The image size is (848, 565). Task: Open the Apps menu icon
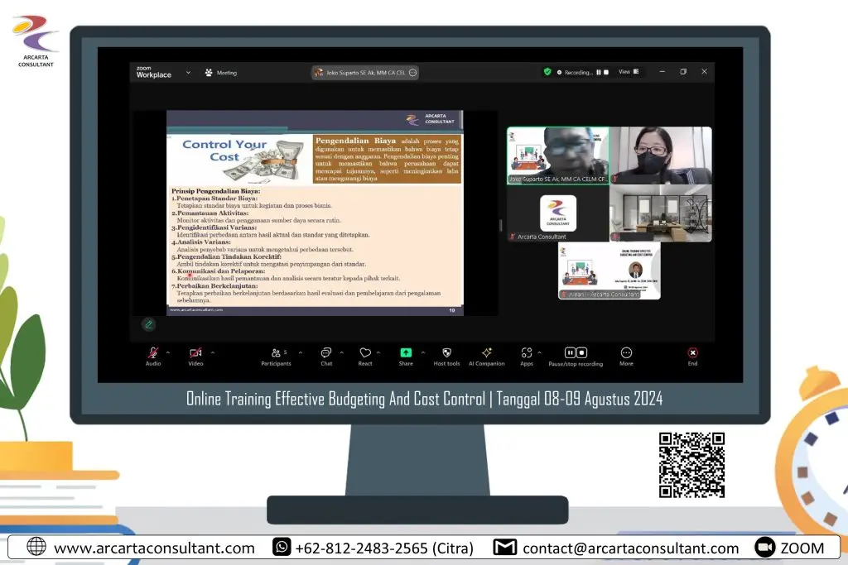tap(527, 353)
